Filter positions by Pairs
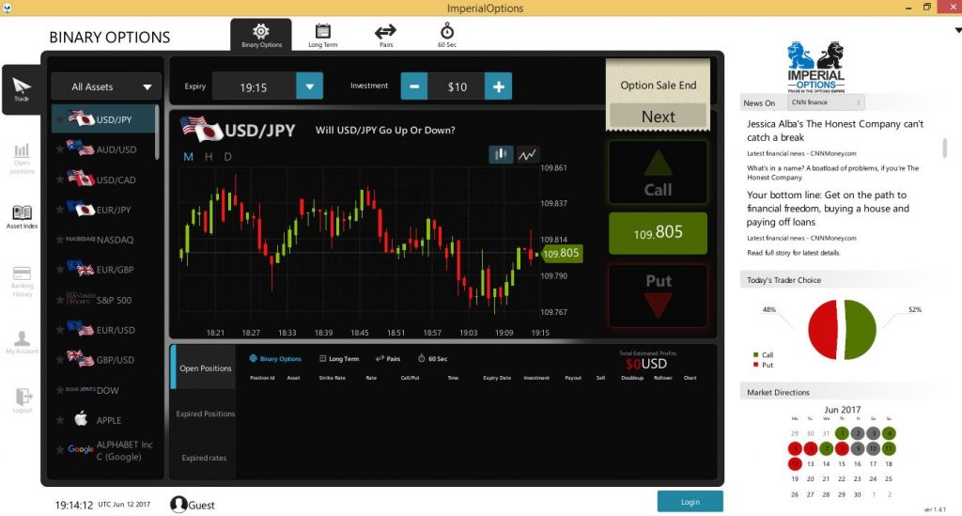Screen dimensions: 962x516 click(x=388, y=358)
